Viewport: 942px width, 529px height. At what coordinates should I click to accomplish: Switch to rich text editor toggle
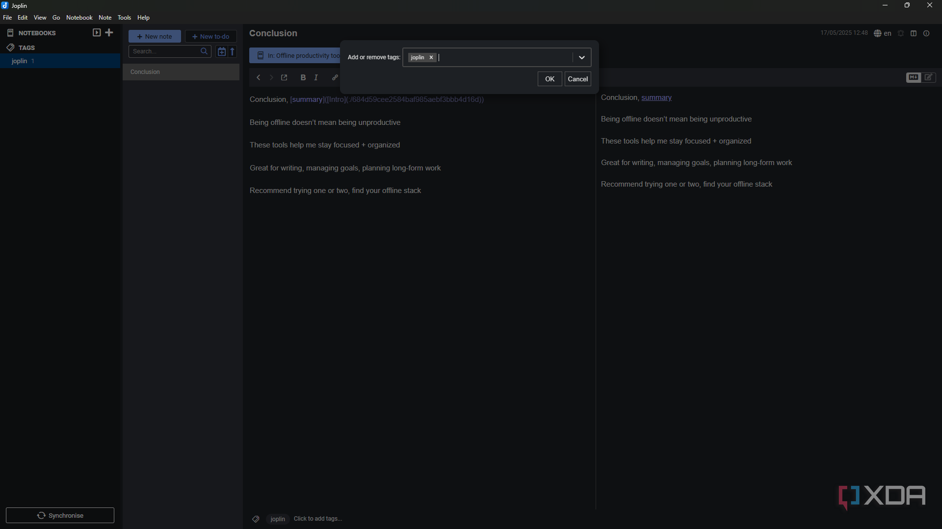[929, 78]
